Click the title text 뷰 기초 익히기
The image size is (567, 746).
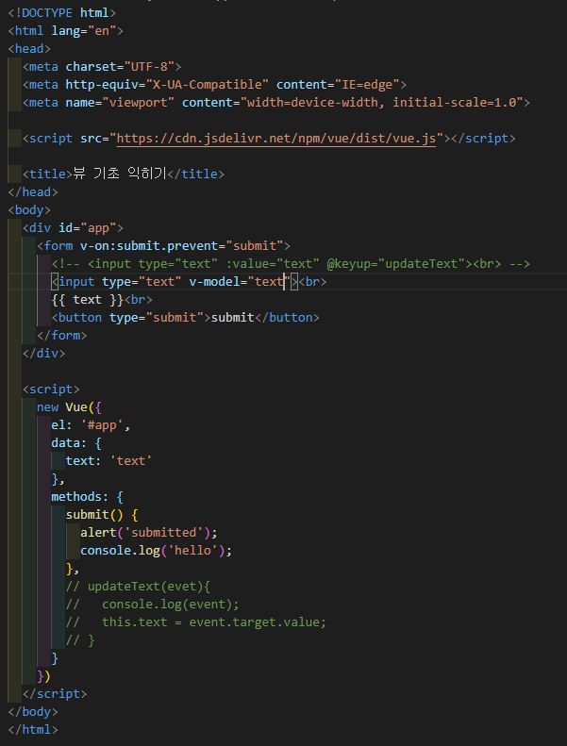[120, 174]
